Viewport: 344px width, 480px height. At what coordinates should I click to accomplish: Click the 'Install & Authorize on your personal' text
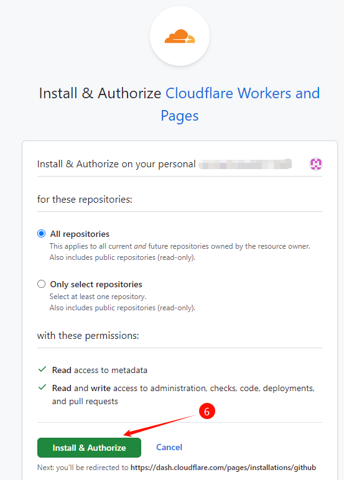coord(116,164)
